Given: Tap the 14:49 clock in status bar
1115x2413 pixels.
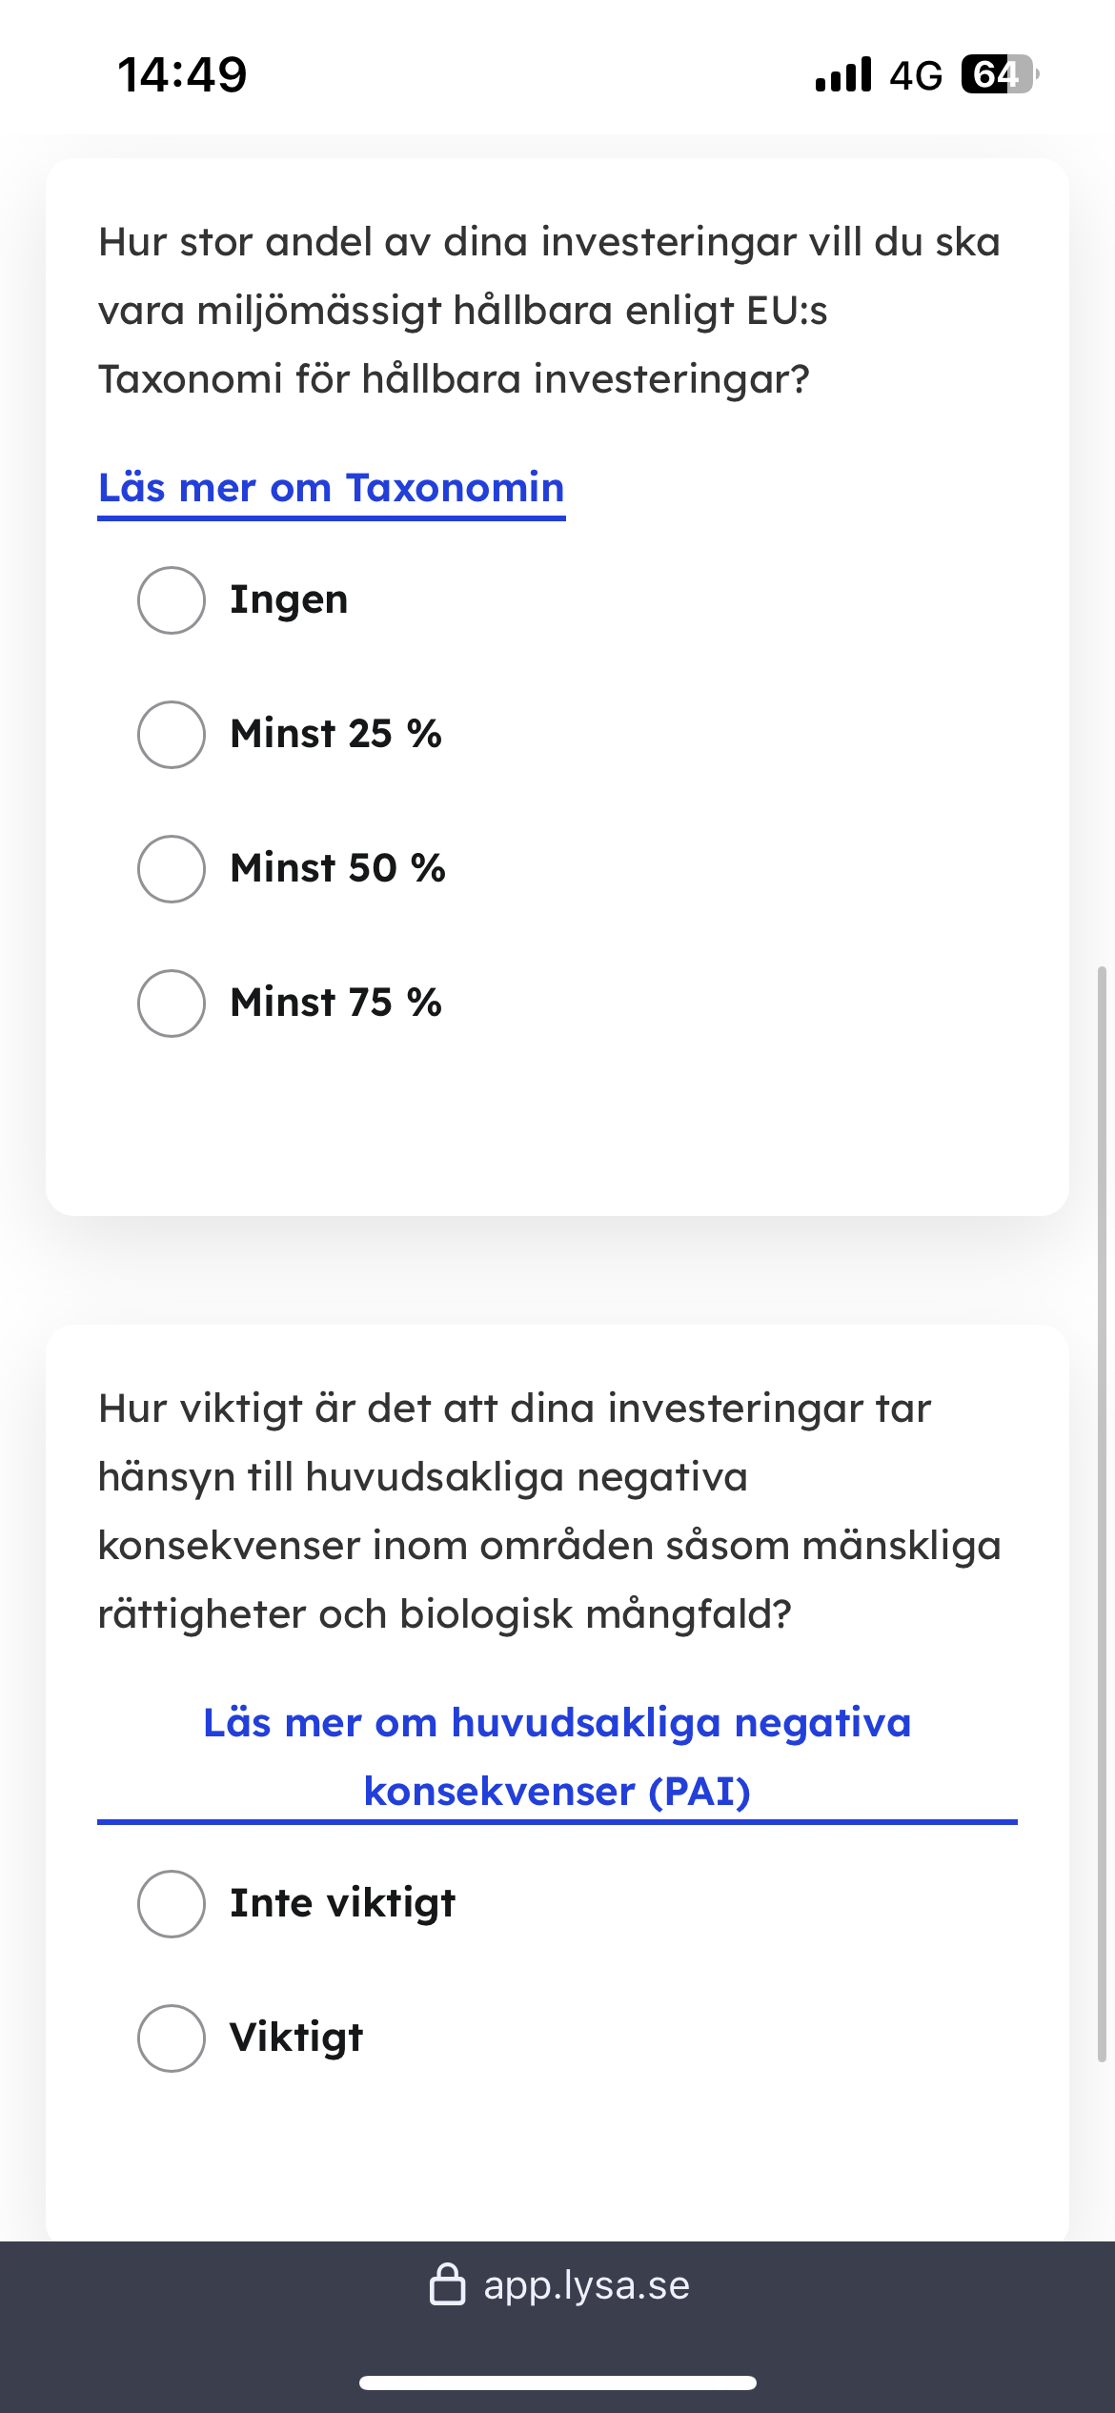Looking at the screenshot, I should 182,74.
